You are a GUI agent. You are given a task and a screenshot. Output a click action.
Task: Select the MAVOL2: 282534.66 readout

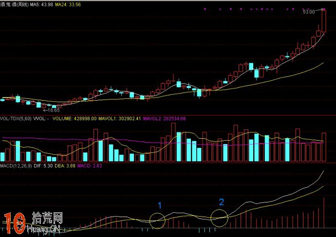click(165, 119)
